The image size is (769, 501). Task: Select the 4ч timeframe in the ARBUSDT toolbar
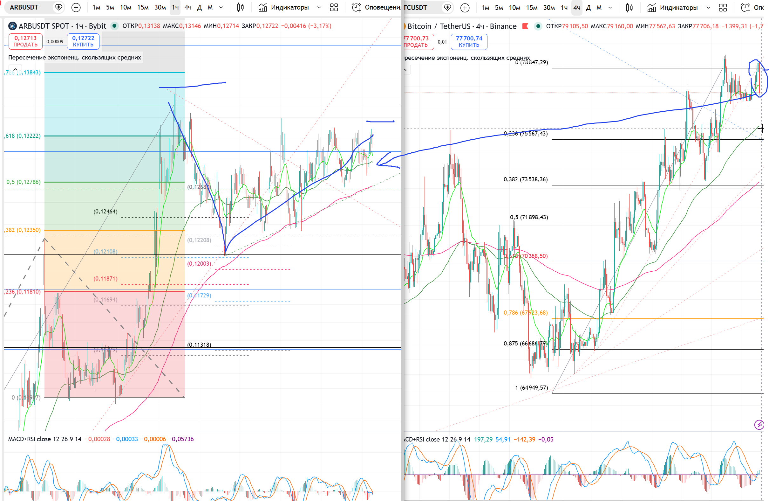coord(188,7)
